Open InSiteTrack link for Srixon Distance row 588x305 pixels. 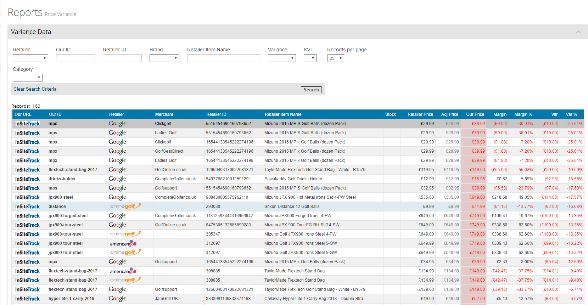27,207
